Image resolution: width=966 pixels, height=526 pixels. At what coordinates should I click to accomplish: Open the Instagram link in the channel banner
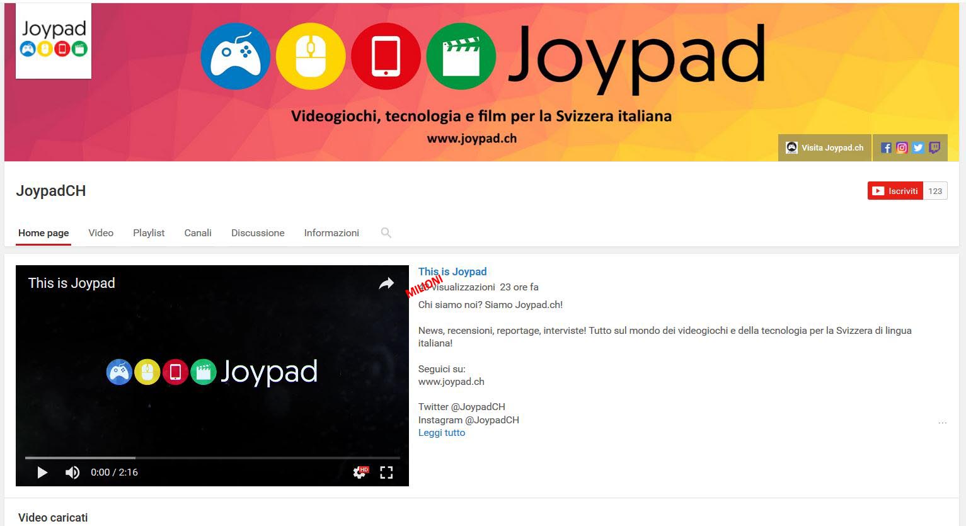tap(902, 148)
